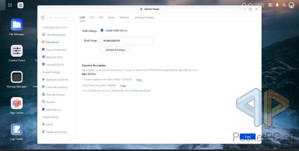This screenshot has width=299, height=151.
Task: Copy the Windows explorer access address
Action: [x=139, y=80]
